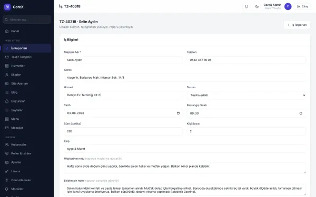Click the Başlangıç Saati field 09:30

click(246, 113)
